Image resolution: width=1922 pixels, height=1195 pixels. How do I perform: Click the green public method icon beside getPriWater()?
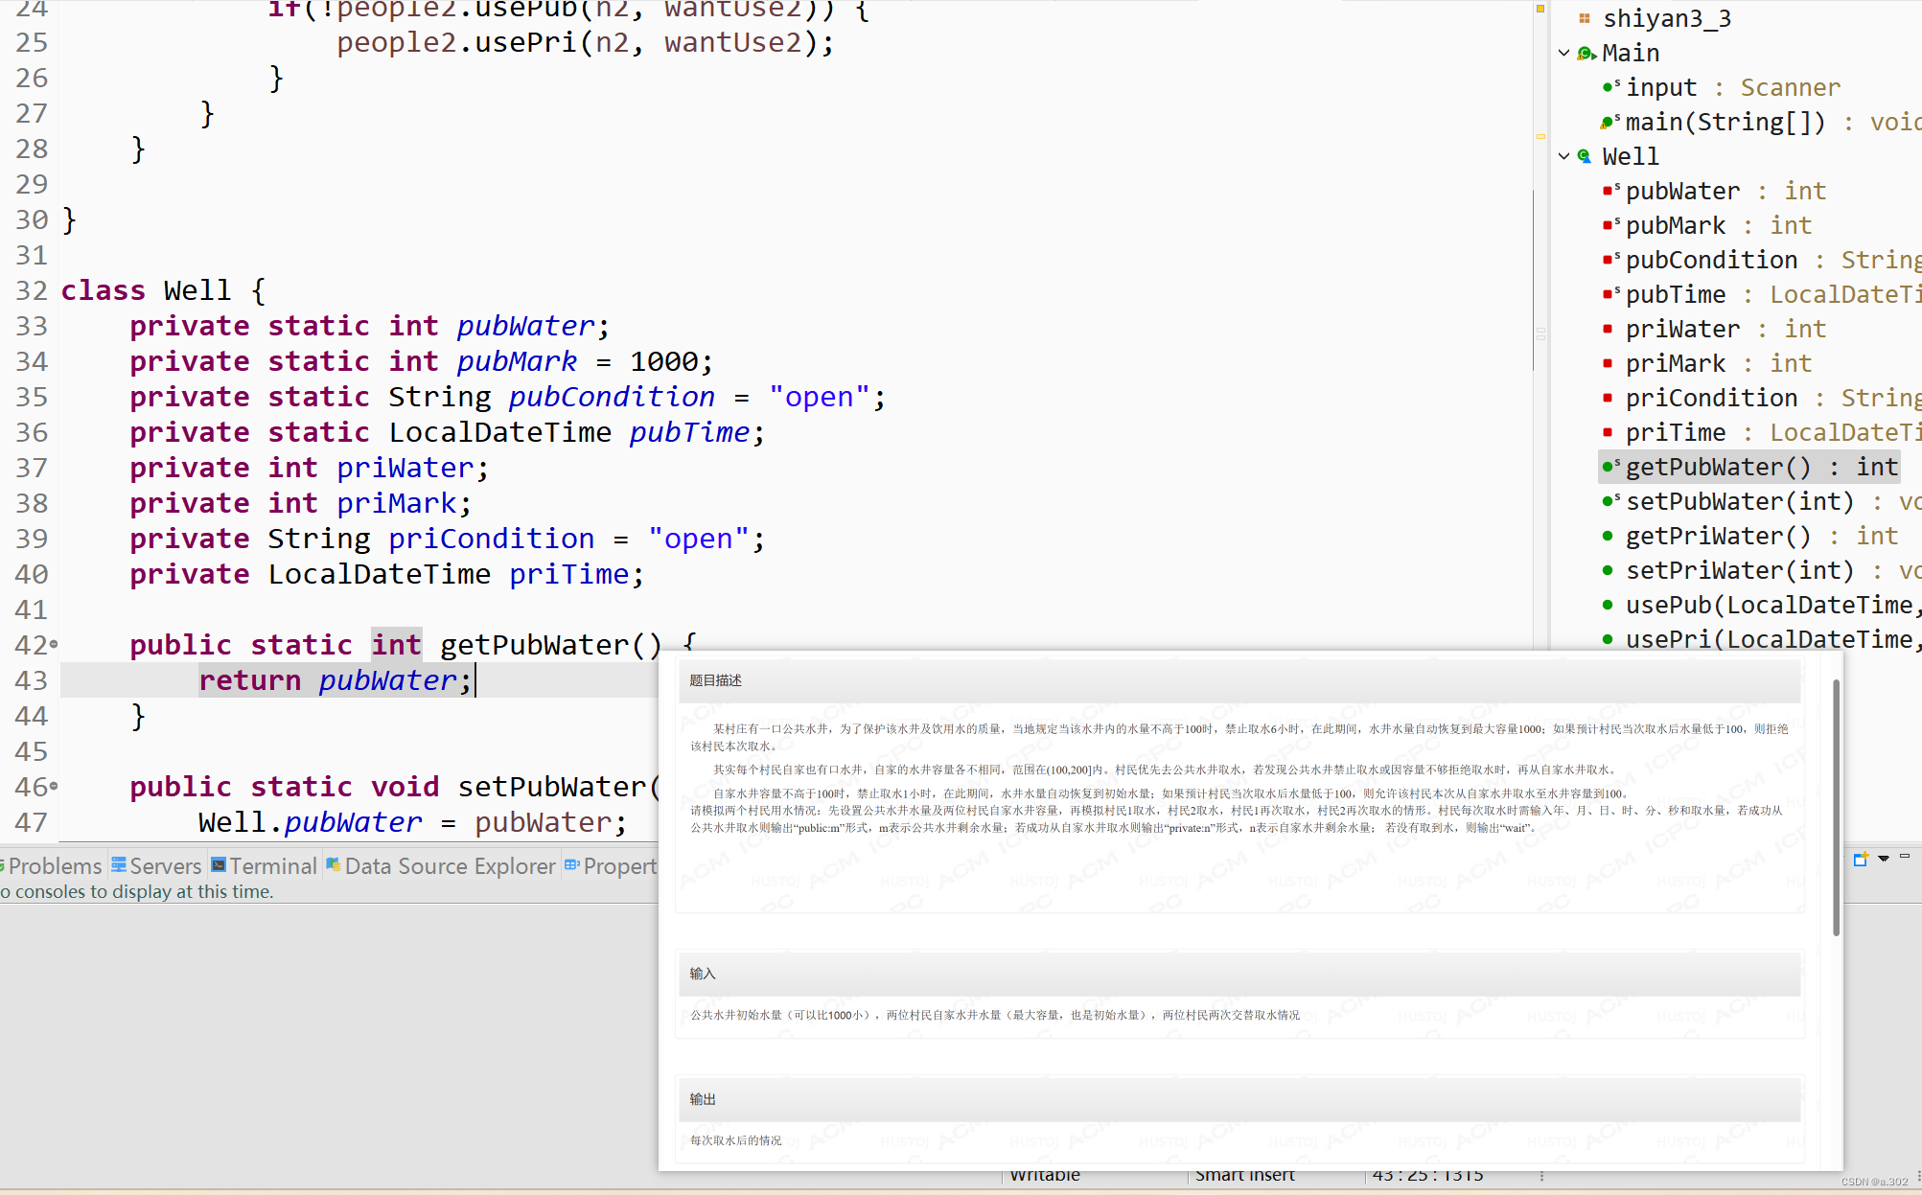[1608, 536]
